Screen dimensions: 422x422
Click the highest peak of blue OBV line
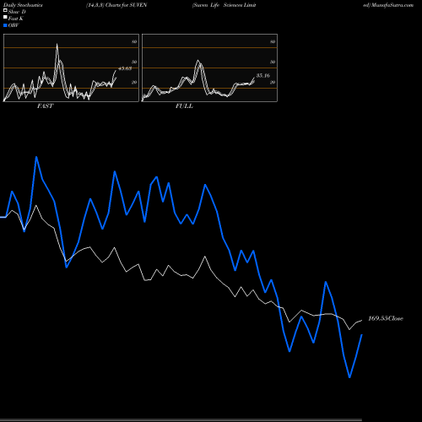(x=36, y=157)
